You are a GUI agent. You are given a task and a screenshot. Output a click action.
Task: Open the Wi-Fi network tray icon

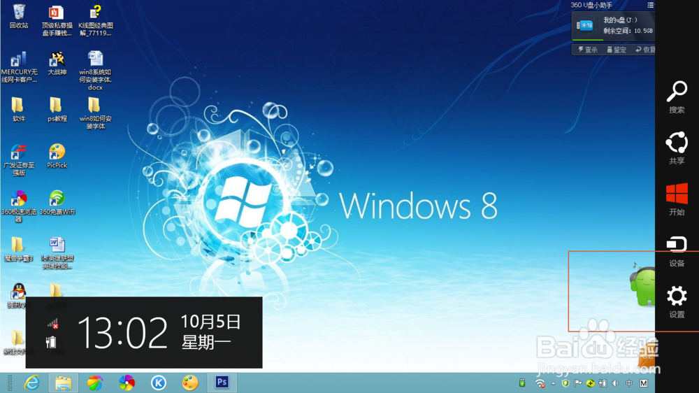(x=540, y=383)
